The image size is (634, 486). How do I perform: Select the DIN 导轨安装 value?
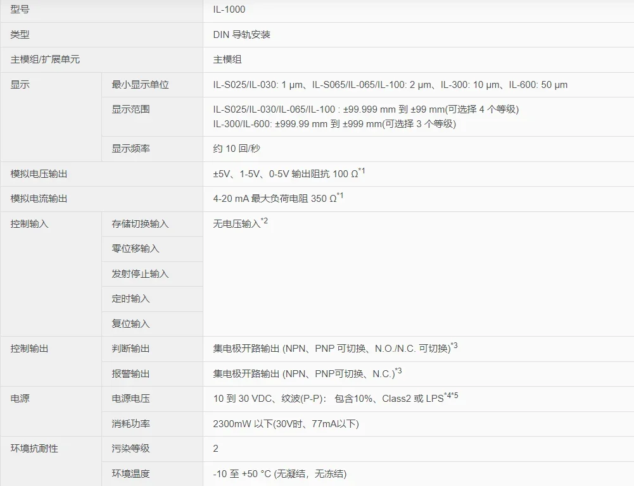click(x=241, y=35)
